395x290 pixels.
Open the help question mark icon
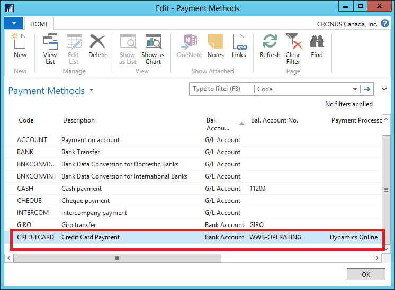point(384,24)
